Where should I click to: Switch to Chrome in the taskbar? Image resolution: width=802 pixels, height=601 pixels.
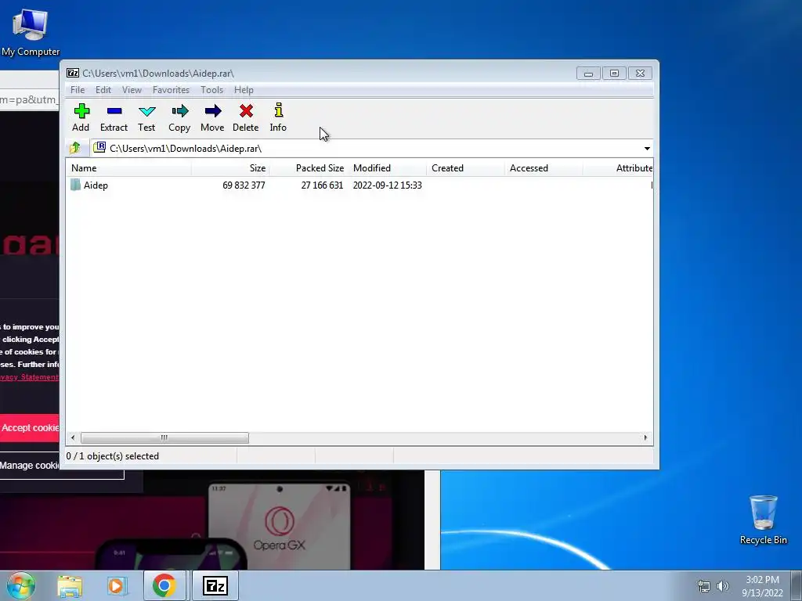164,585
